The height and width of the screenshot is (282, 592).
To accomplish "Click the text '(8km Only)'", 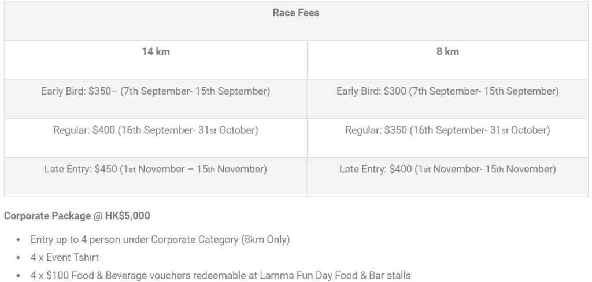I will [265, 240].
